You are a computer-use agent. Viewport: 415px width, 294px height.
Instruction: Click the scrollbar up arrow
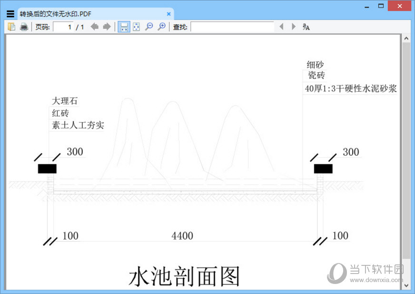pos(406,39)
